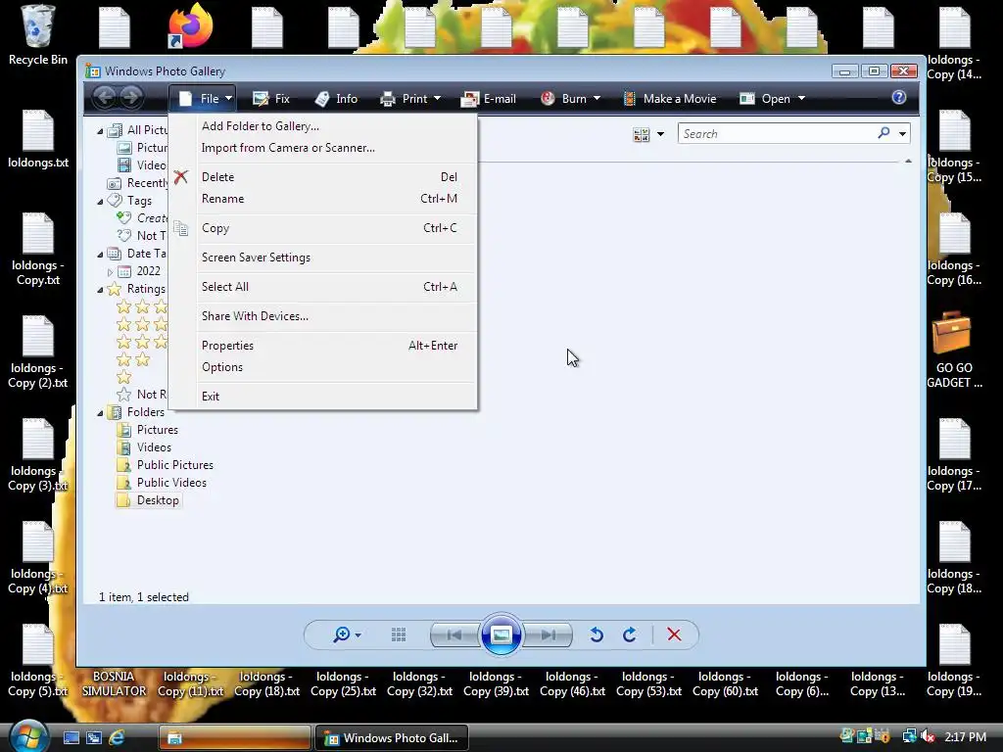Click Windows Photo Gallery taskbar button
1003x752 pixels.
click(x=392, y=738)
